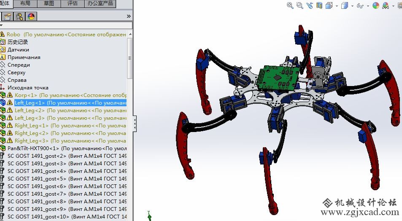Screen dimensions: 402x221
Task: Open the Apply Scene dropdown arrow
Action: 393,6
